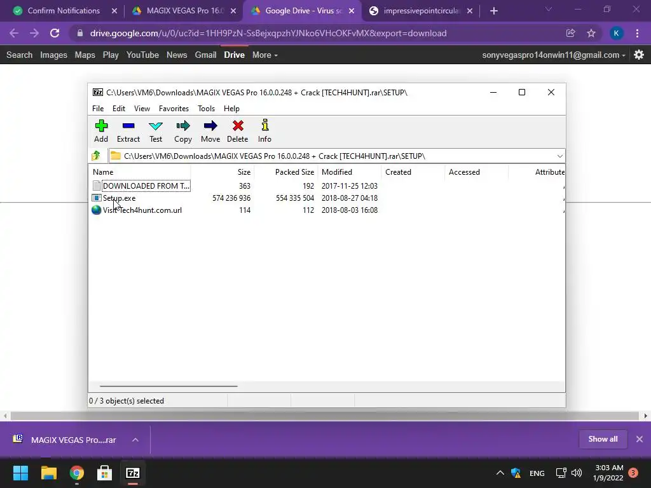
Task: Open the Edit menu in 7-Zip
Action: coord(119,108)
